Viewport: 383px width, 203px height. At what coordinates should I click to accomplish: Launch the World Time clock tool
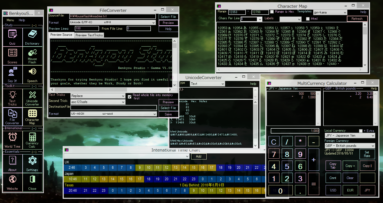tap(12, 140)
